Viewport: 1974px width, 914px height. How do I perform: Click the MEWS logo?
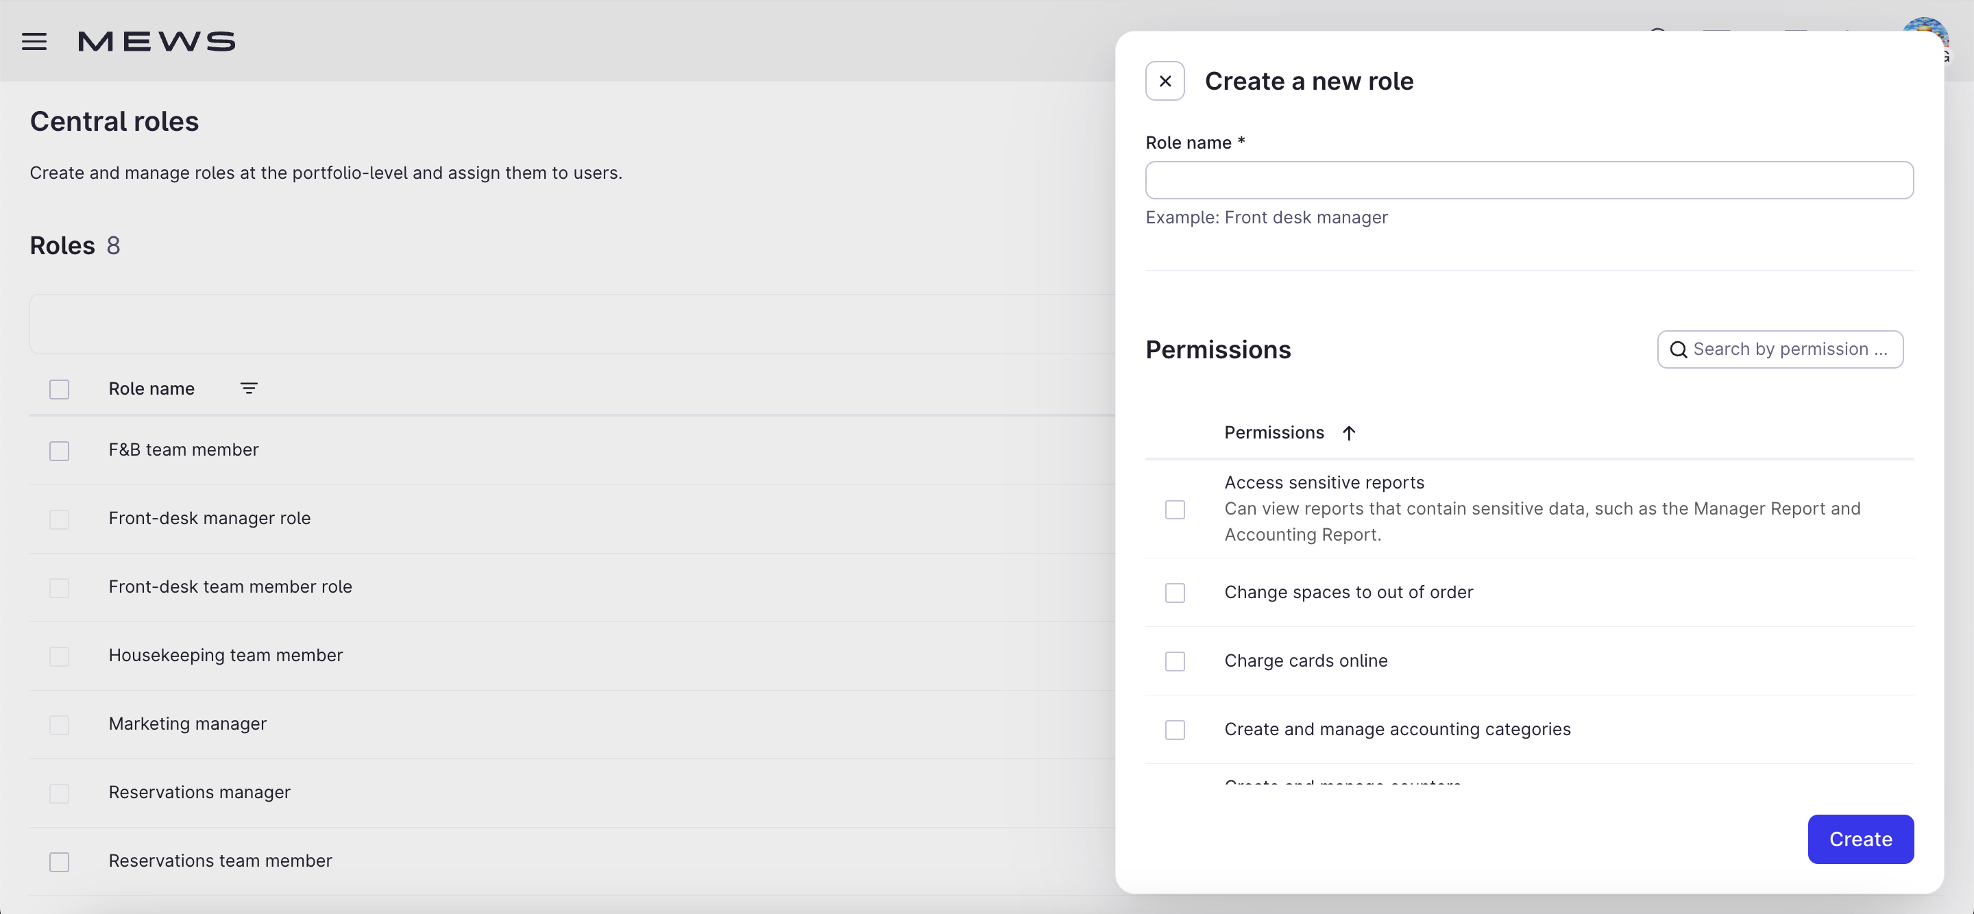pyautogui.click(x=156, y=41)
